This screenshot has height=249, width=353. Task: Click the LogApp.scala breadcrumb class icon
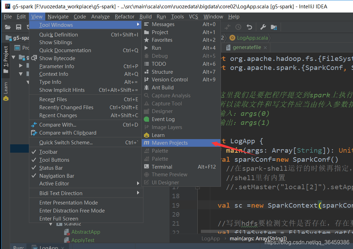[232, 38]
